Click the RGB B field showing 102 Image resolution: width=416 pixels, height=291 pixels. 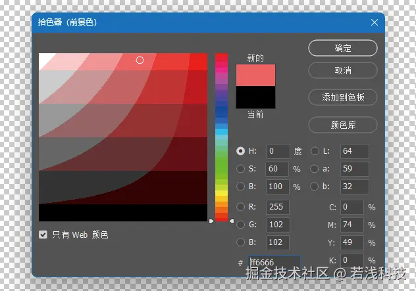[x=278, y=242]
